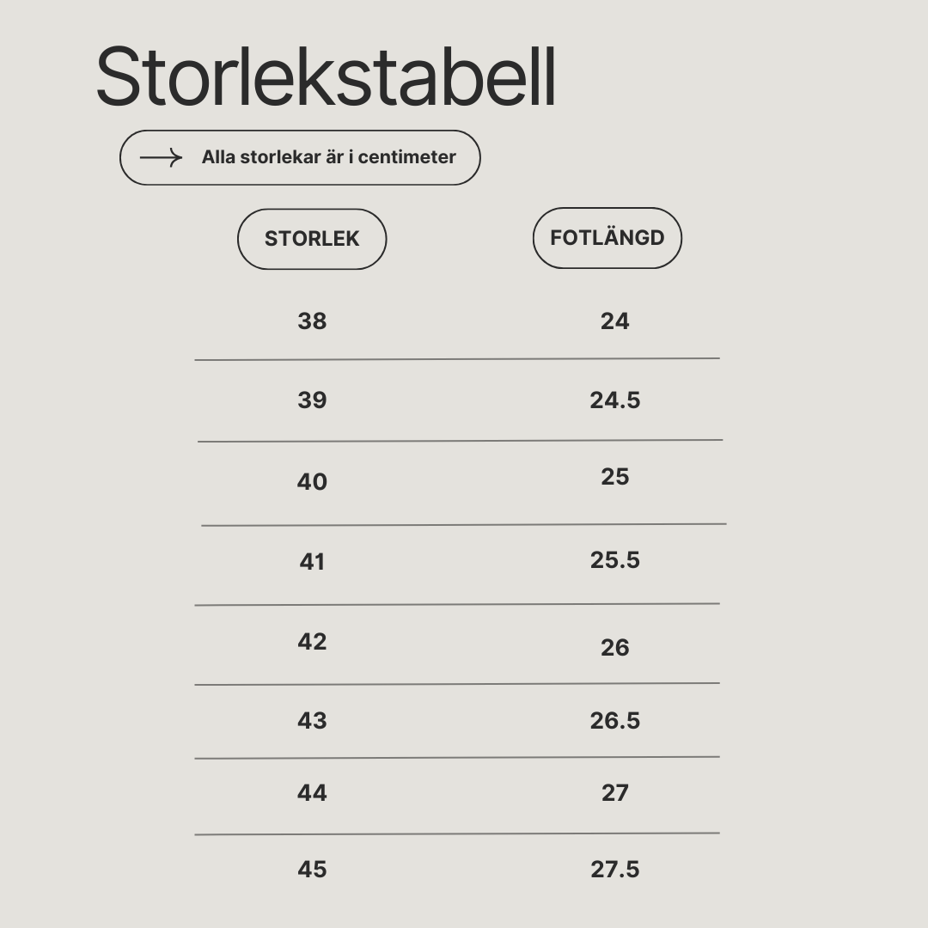Viewport: 928px width, 928px height.
Task: Click the Alla storlekar är i centimeter pill
Action: click(300, 157)
